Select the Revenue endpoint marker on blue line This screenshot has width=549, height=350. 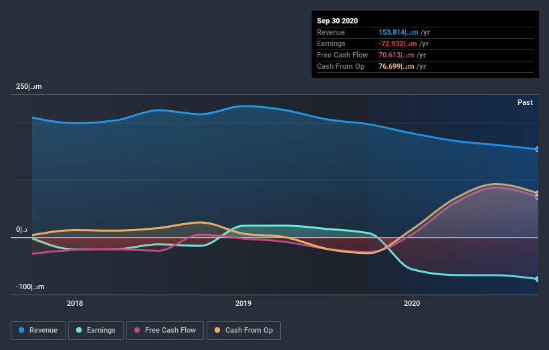click(x=537, y=150)
